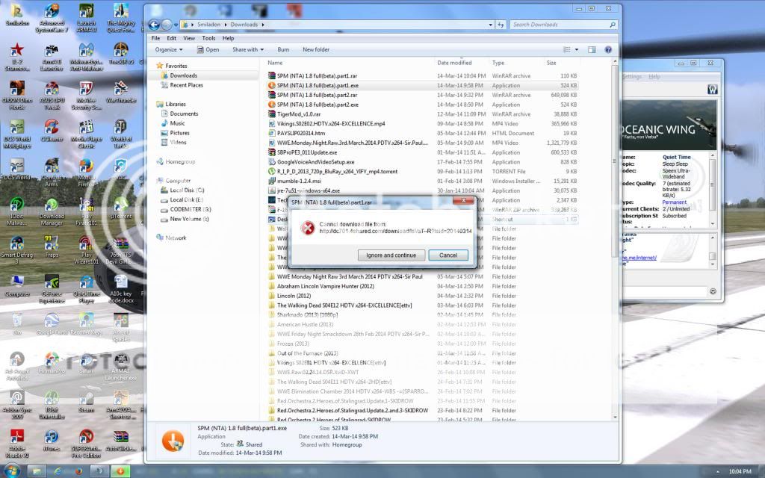The image size is (765, 478).
Task: Select ORION Dino Horde desktop icon
Action: point(17,95)
